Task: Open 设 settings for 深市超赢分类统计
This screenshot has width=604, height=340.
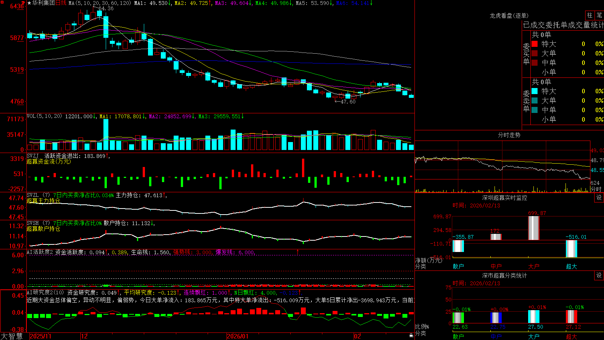Action: 599,275
